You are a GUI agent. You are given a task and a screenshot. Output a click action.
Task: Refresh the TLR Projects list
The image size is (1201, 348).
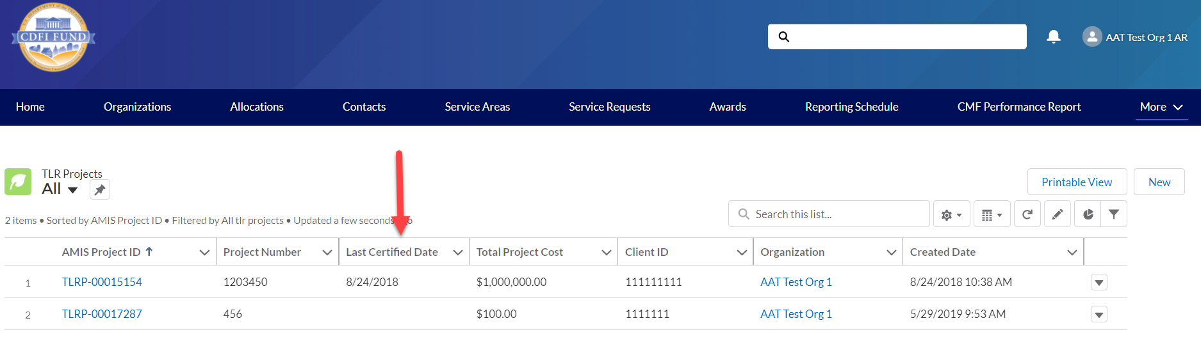pos(1027,215)
